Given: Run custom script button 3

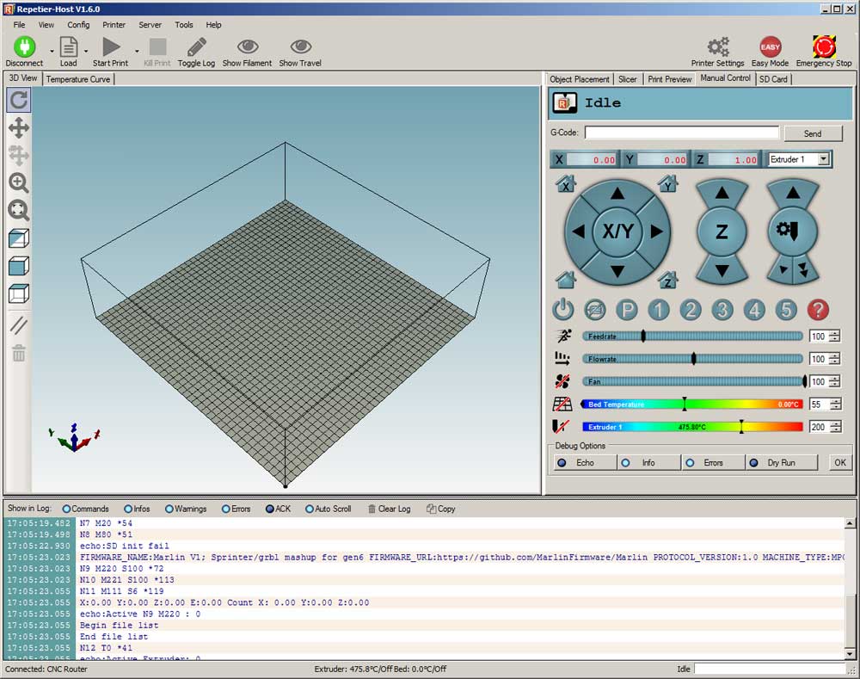Looking at the screenshot, I should tap(722, 310).
